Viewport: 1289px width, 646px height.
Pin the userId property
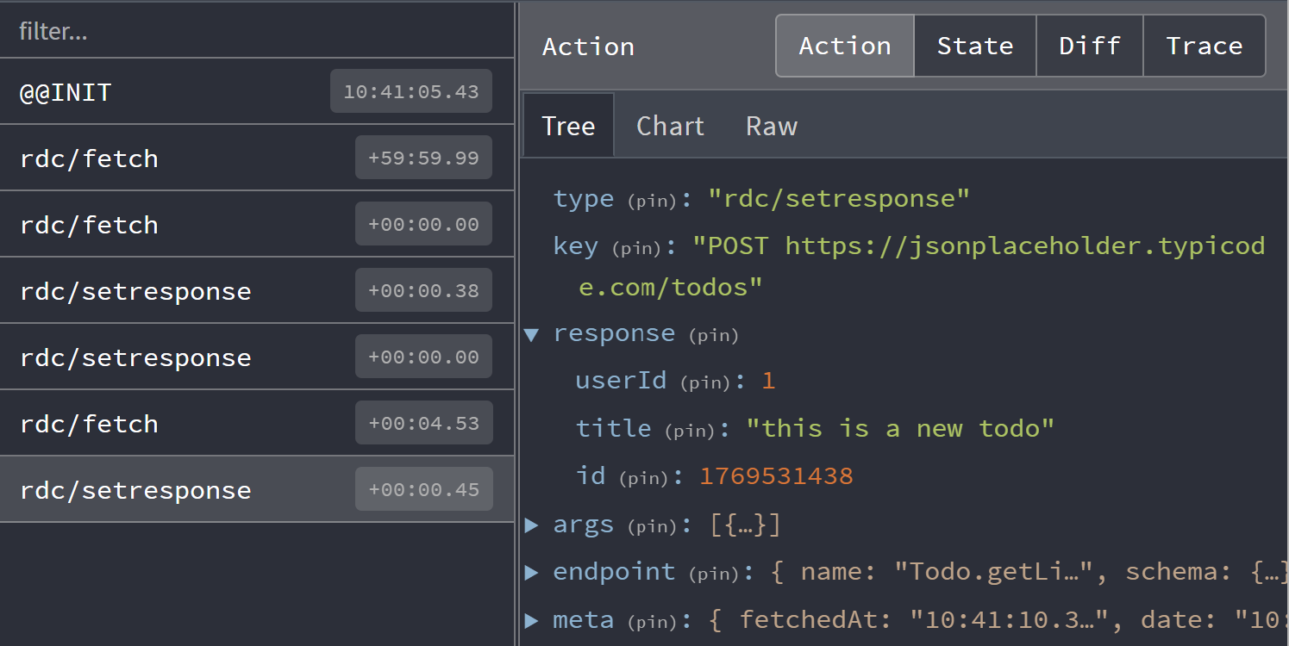click(x=705, y=382)
